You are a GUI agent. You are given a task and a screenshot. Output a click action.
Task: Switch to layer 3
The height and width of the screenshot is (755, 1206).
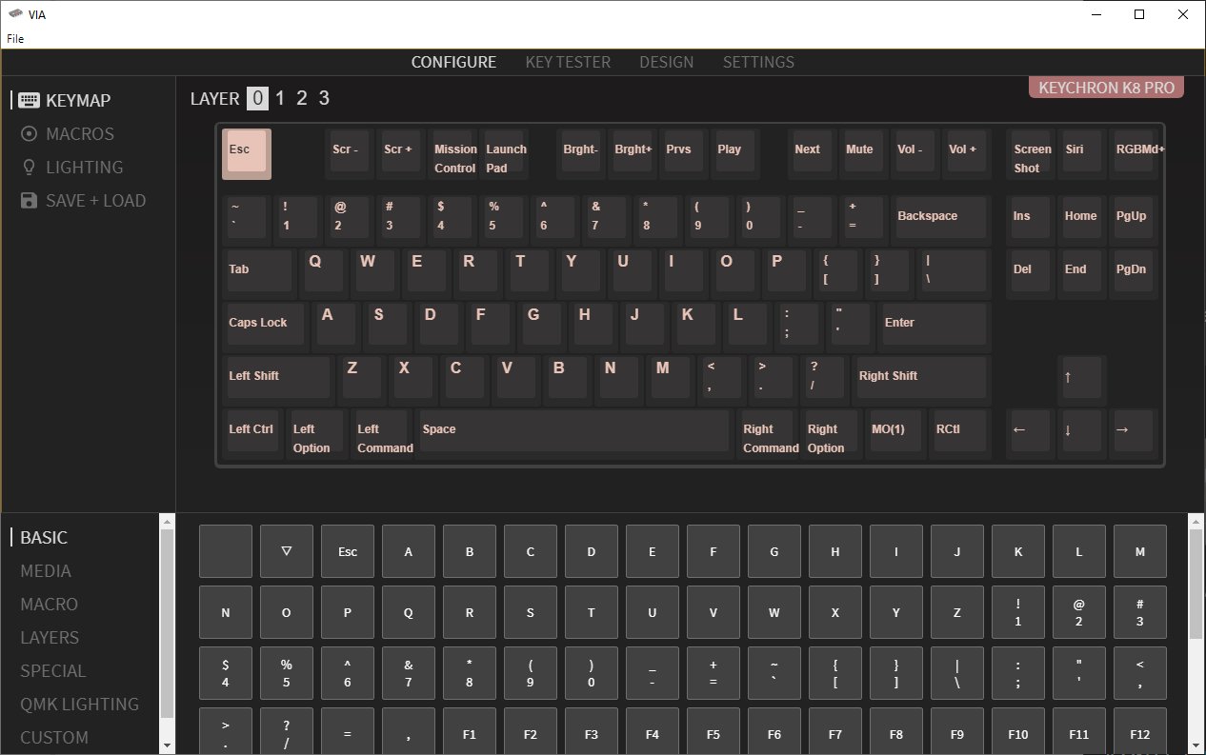(x=323, y=97)
